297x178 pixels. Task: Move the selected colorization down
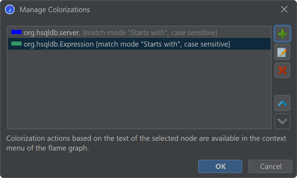click(282, 121)
